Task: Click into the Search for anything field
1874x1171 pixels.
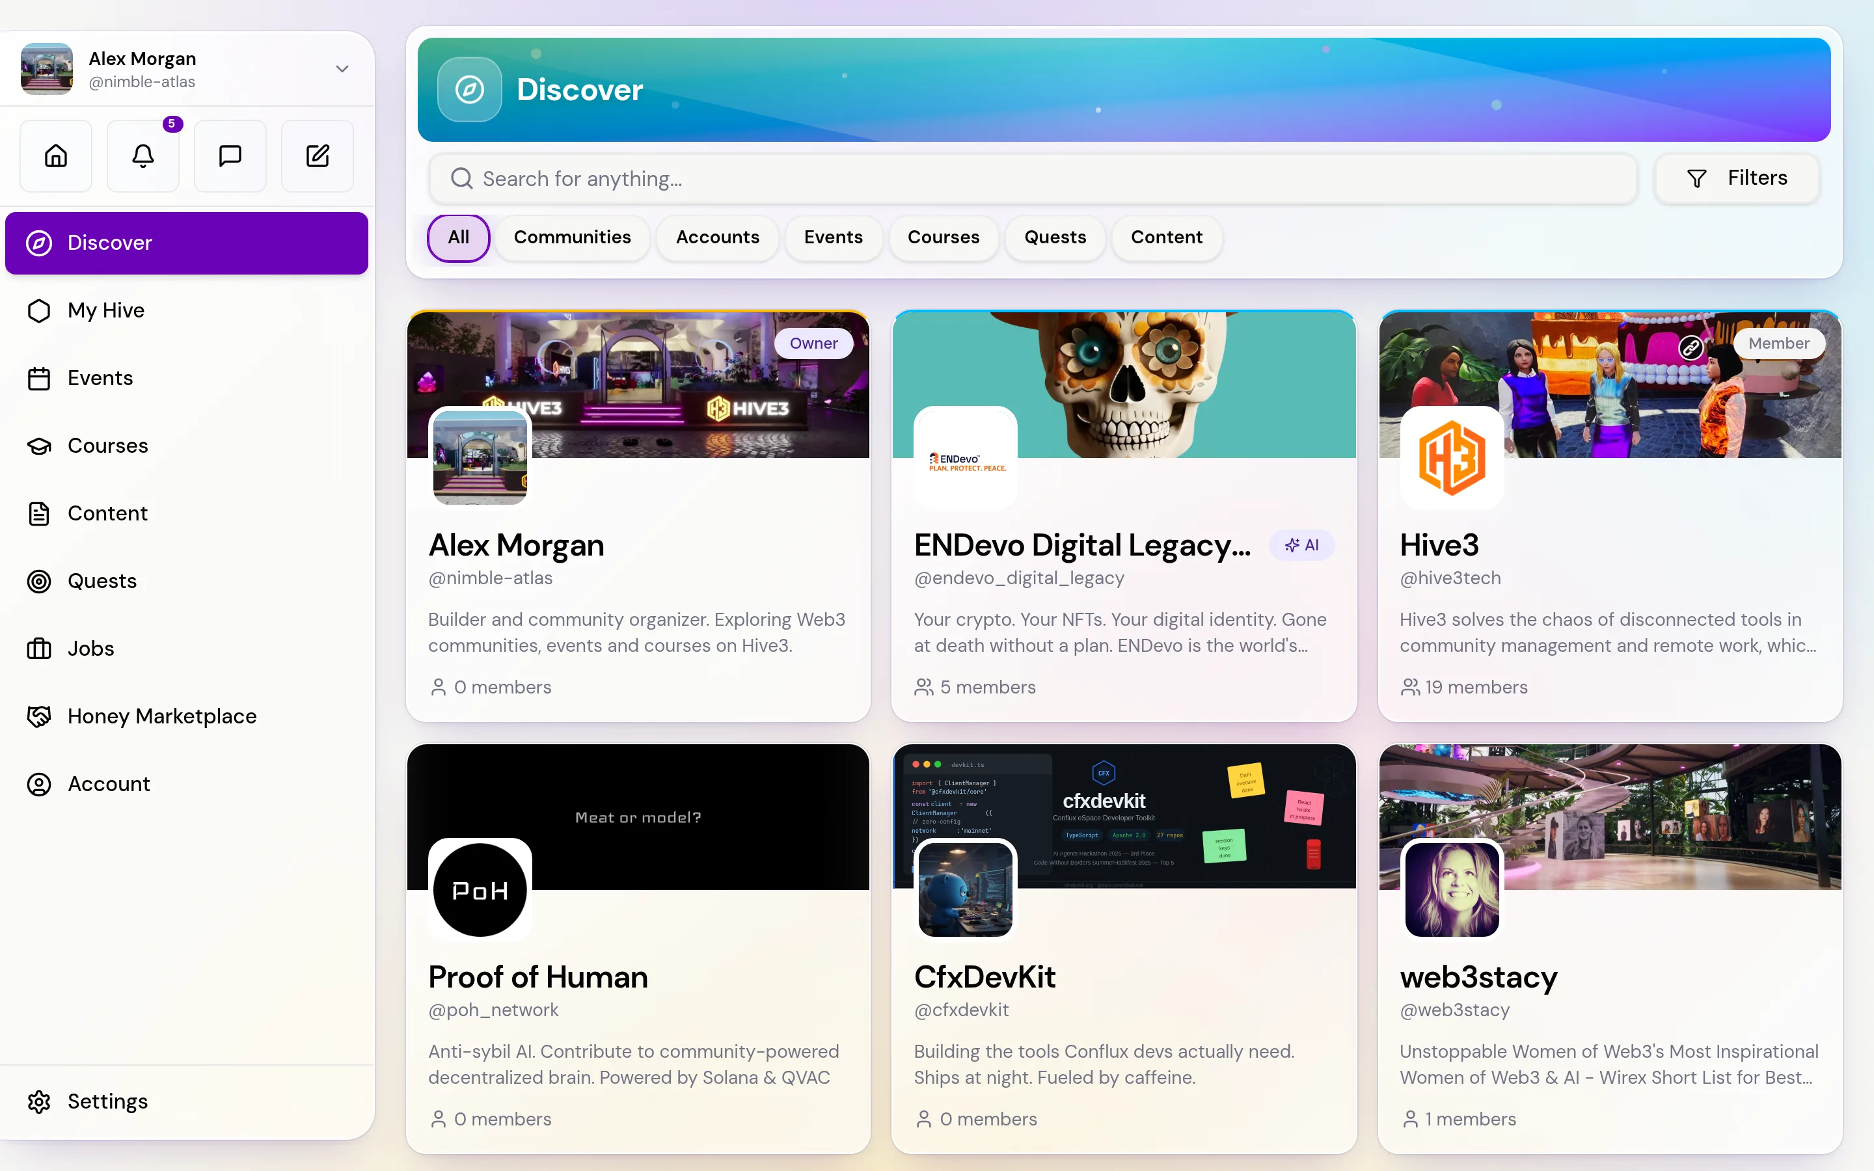Action: [1033, 179]
